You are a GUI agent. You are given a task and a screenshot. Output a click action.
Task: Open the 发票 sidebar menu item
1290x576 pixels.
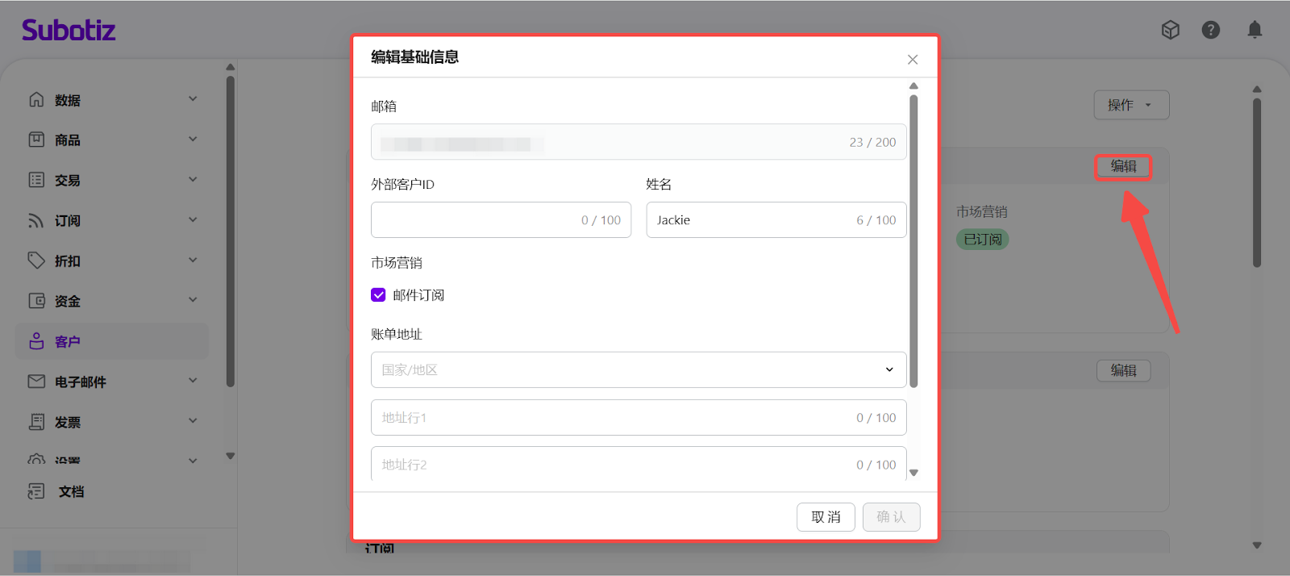coord(68,422)
